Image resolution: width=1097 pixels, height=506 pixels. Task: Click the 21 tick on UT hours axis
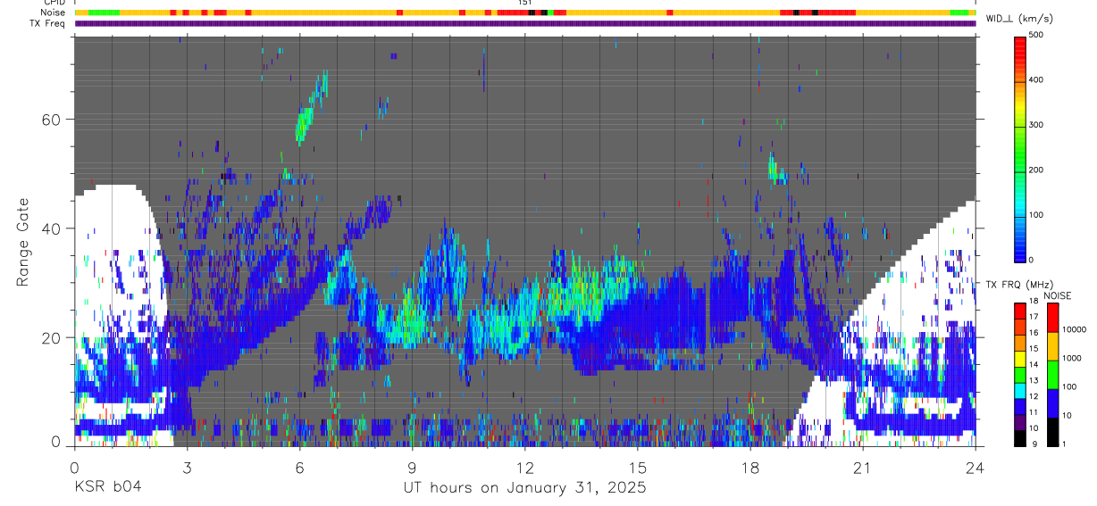[862, 467]
